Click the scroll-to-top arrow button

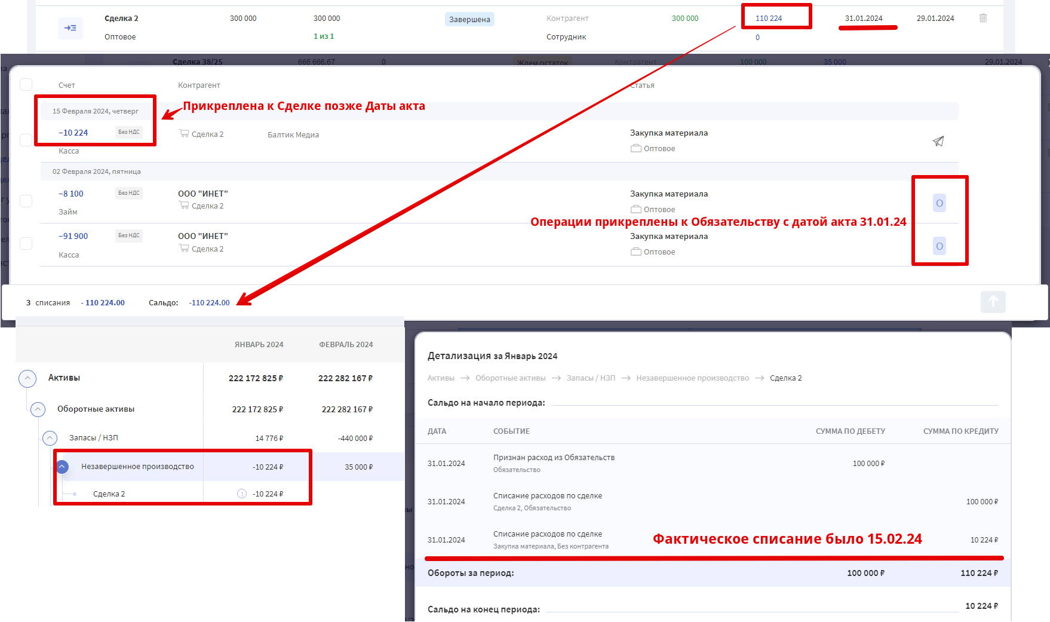point(993,302)
